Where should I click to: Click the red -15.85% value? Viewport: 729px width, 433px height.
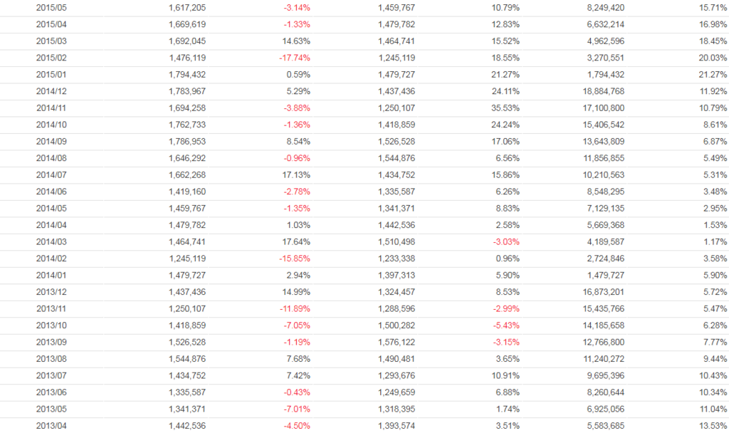click(294, 259)
